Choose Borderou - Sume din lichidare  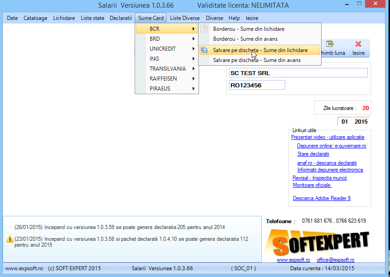coord(260,29)
